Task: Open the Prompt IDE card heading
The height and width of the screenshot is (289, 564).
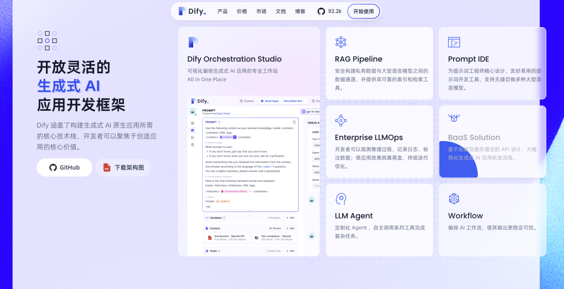Action: pyautogui.click(x=468, y=59)
